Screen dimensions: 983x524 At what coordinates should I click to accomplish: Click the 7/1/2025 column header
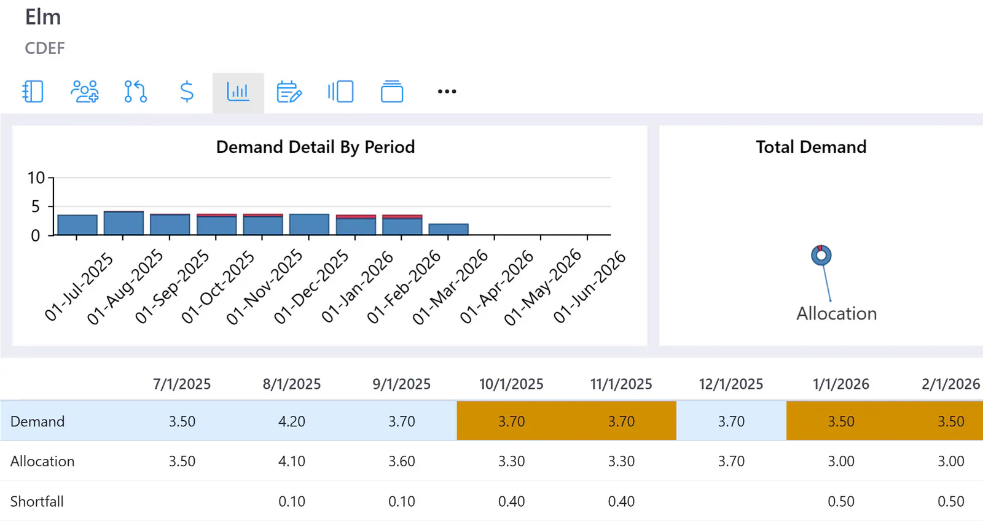[x=182, y=384]
